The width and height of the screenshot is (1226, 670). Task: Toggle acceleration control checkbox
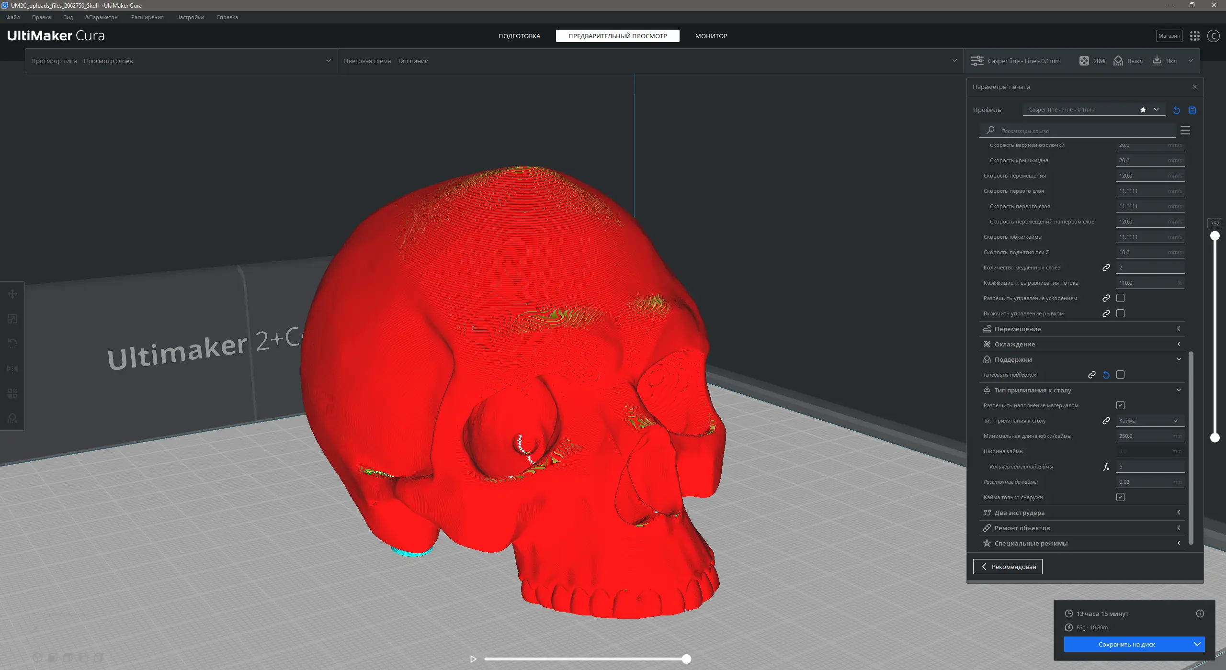[x=1120, y=298]
